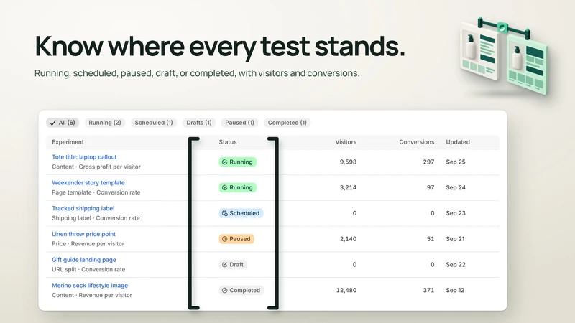Filter by Running (2) experiments
The height and width of the screenshot is (323, 575).
(x=105, y=123)
